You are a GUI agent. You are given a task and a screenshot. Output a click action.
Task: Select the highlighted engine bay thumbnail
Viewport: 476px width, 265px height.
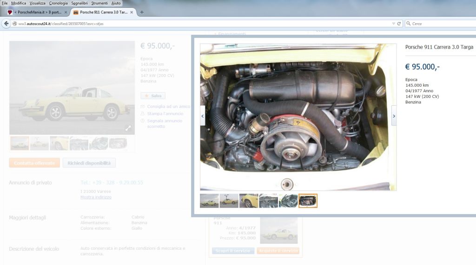308,201
